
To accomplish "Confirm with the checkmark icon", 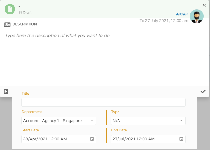I will point(203,91).
